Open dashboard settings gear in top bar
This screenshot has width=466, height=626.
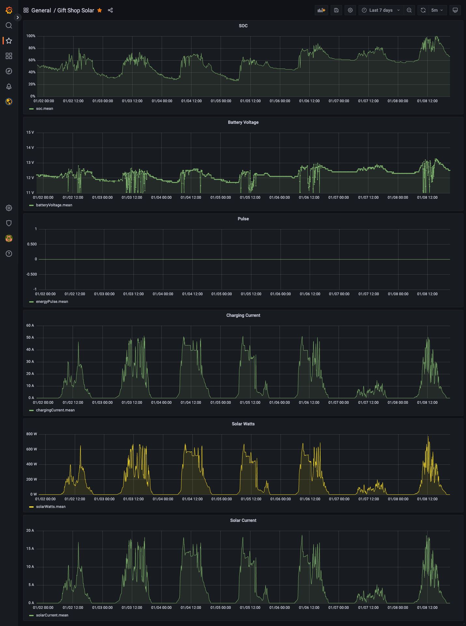[x=350, y=10]
